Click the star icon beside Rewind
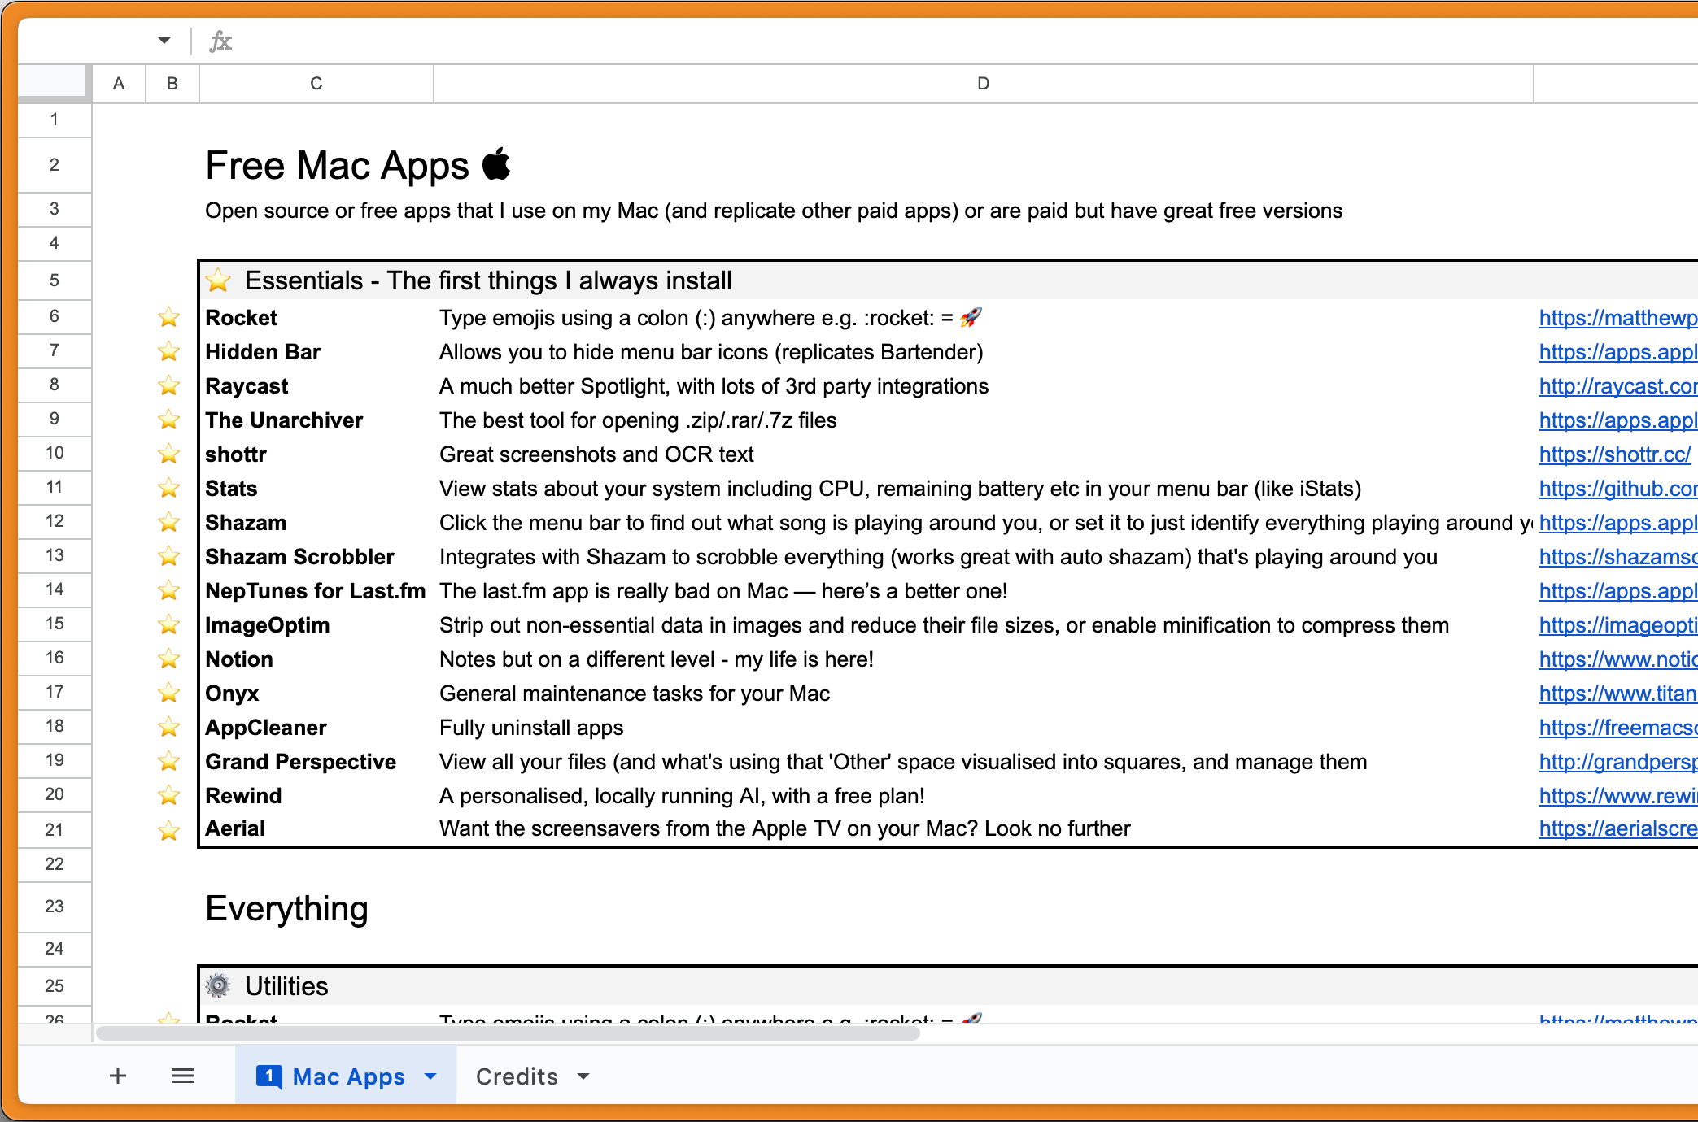 [169, 795]
